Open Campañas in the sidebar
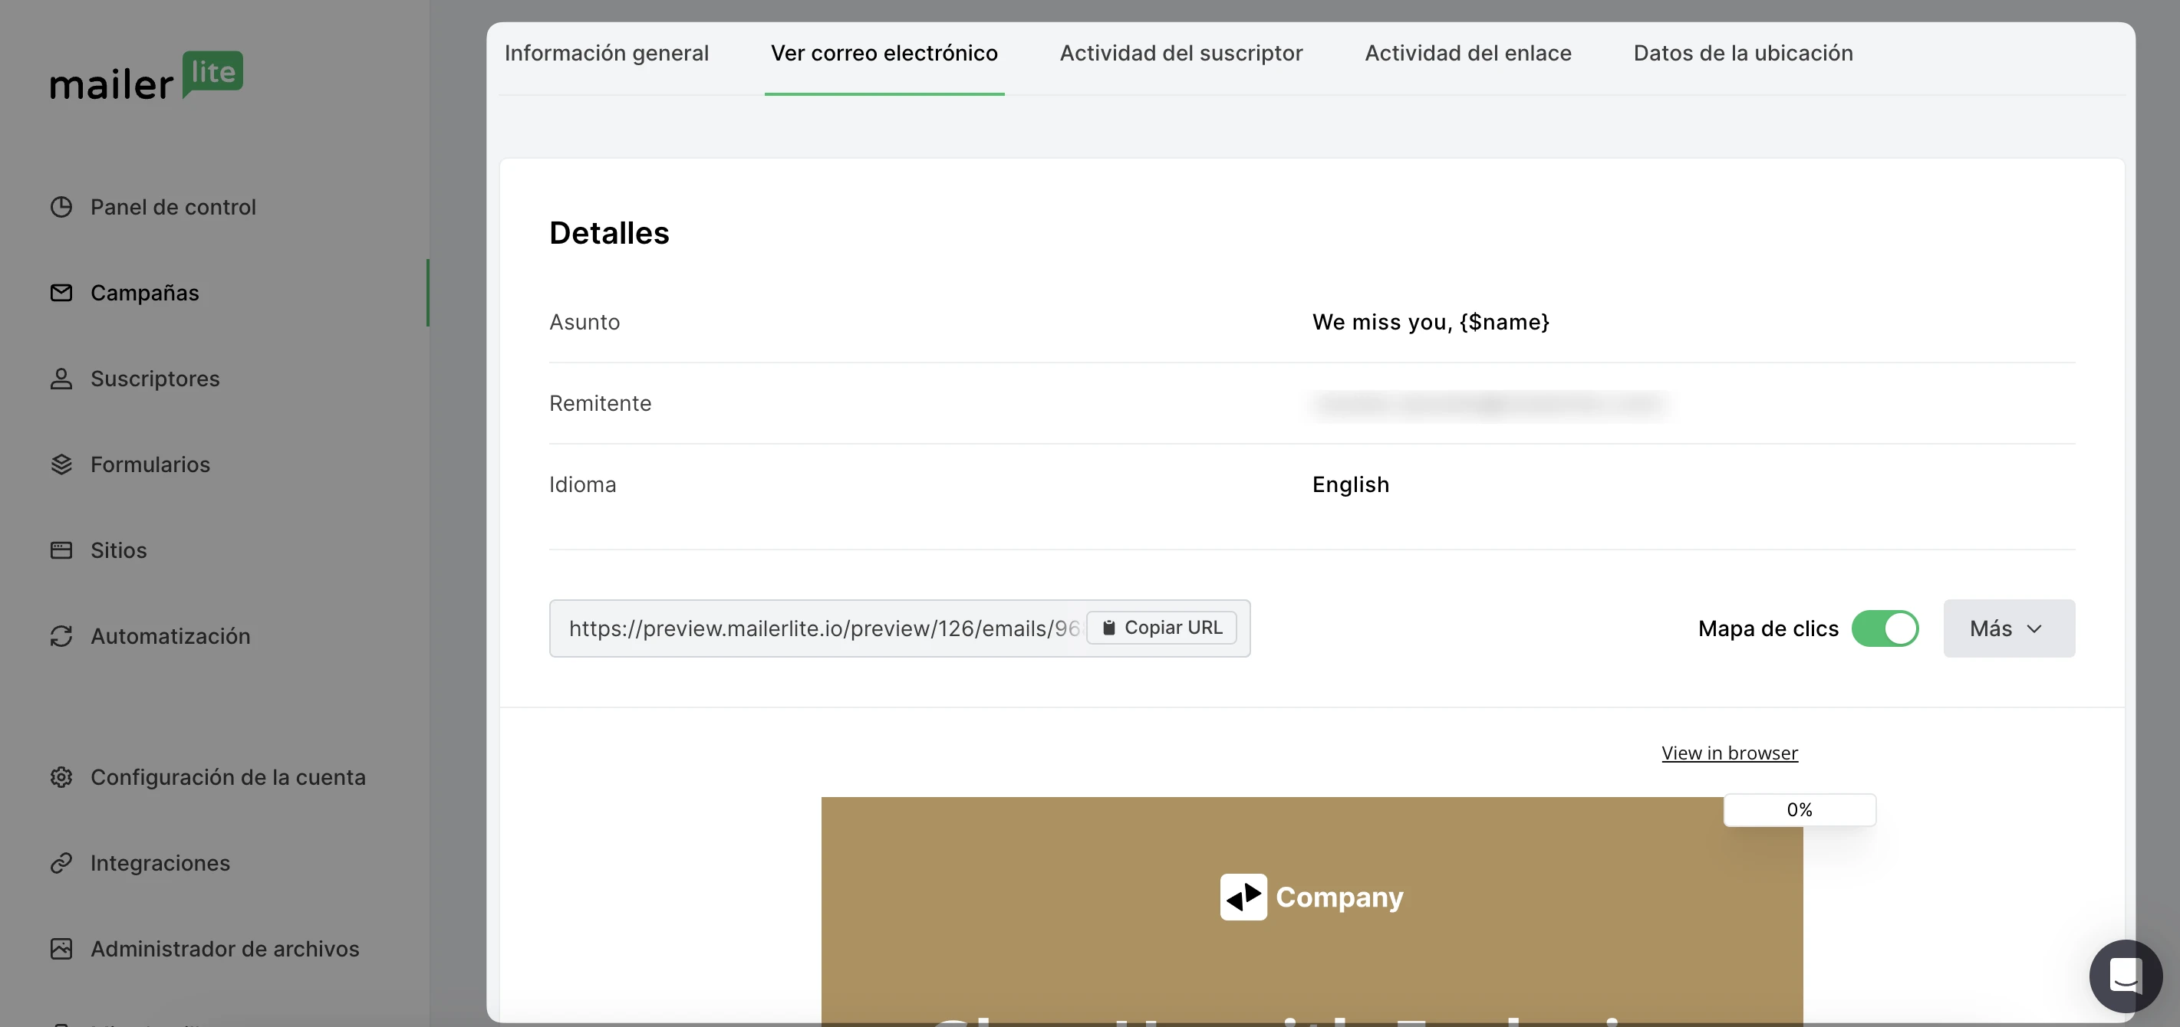 tap(145, 293)
